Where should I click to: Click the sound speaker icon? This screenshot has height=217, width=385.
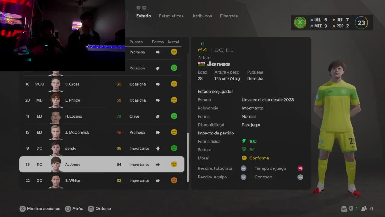(x=351, y=209)
